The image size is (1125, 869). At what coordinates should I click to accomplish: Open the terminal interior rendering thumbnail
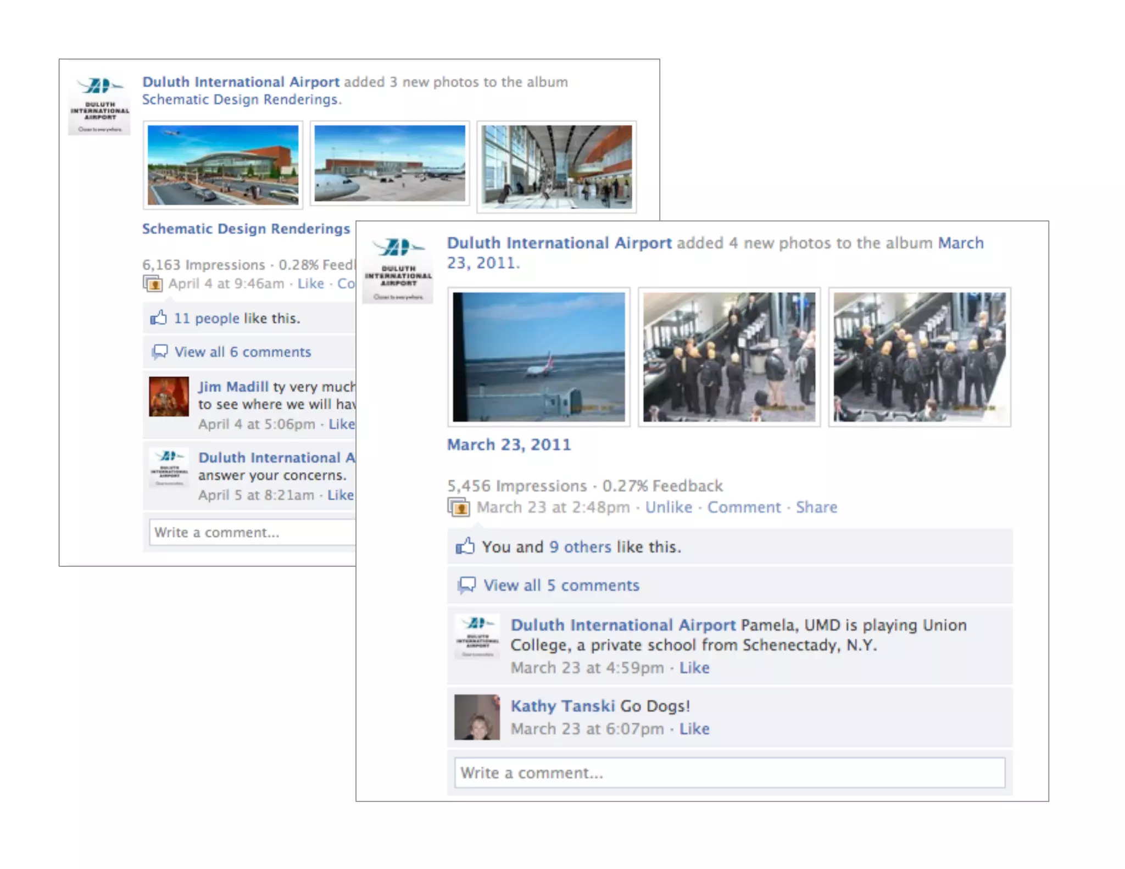point(556,166)
